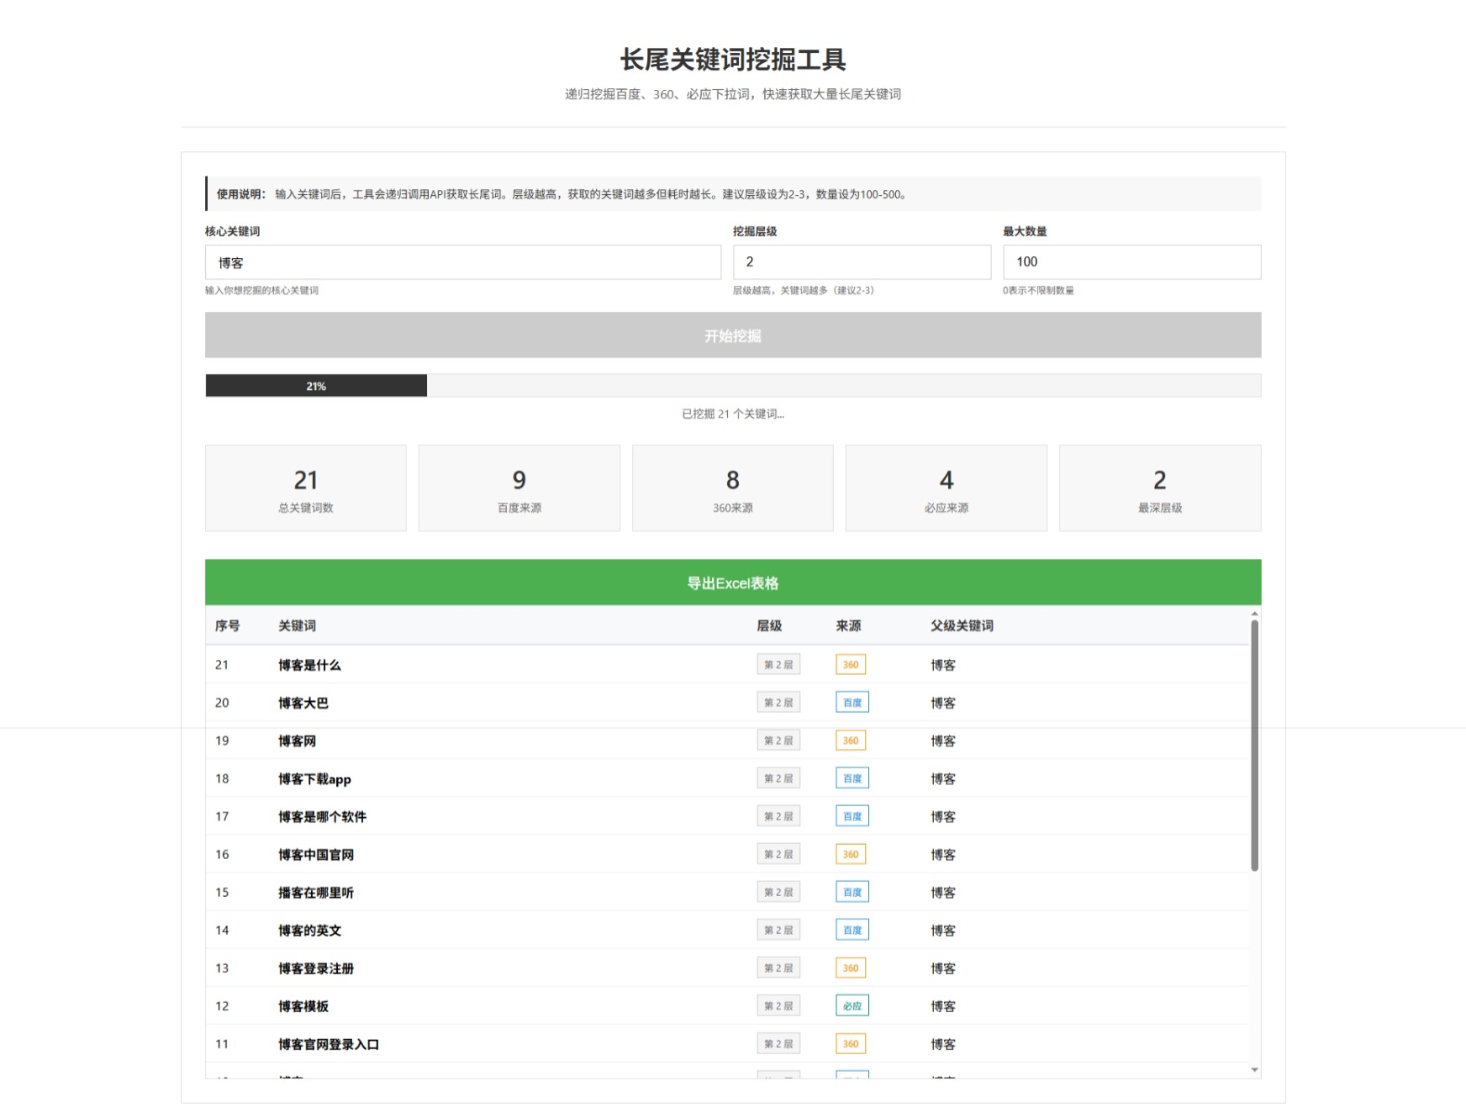The height and width of the screenshot is (1118, 1466).
Task: Select the 百度 source badge for 博客大巴
Action: tap(851, 702)
